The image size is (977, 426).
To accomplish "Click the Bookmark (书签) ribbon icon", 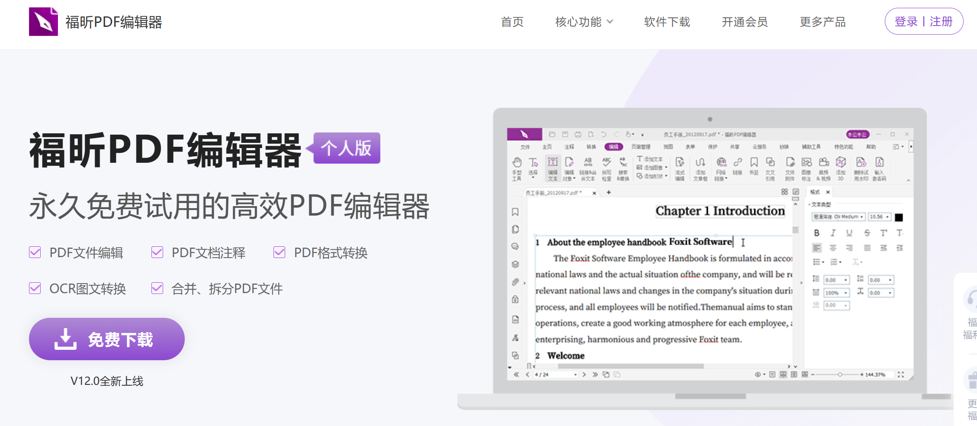I will pyautogui.click(x=754, y=162).
